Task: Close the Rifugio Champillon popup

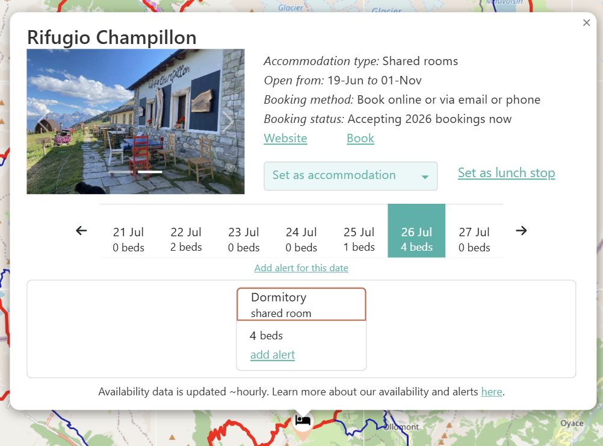Action: (x=587, y=23)
